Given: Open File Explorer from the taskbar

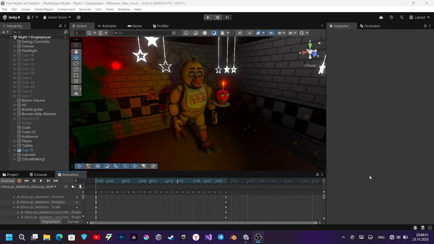Looking at the screenshot, I should [46, 237].
